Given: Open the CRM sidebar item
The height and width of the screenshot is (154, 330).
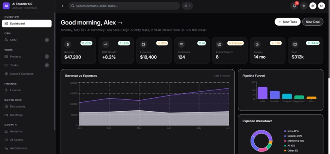Looking at the screenshot, I should point(27,40).
